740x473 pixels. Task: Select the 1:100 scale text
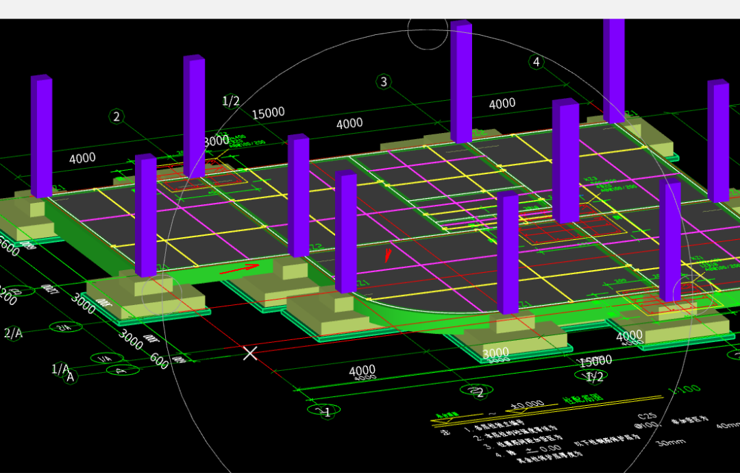coord(685,390)
